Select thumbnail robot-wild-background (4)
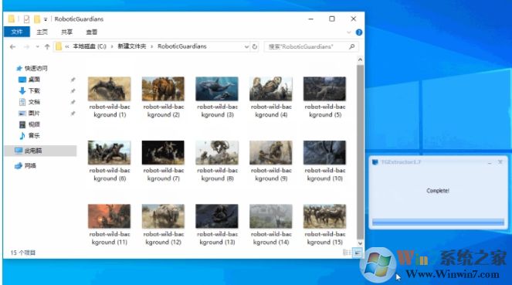Image resolution: width=512 pixels, height=285 pixels. pyautogui.click(x=271, y=89)
